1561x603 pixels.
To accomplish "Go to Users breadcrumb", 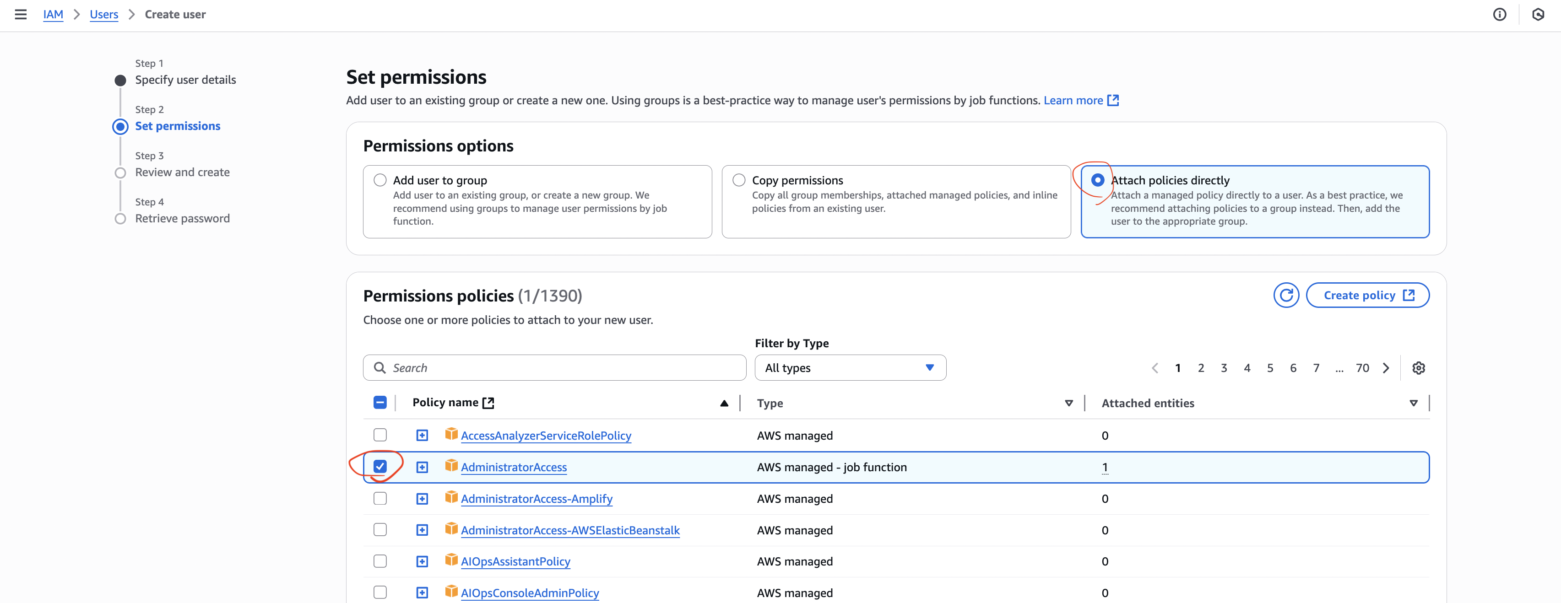I will [x=103, y=15].
